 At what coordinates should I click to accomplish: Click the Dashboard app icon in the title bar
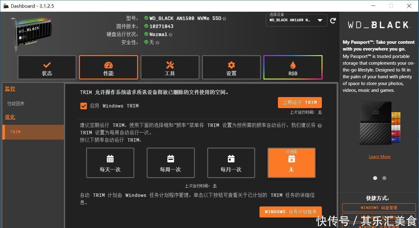(6, 6)
